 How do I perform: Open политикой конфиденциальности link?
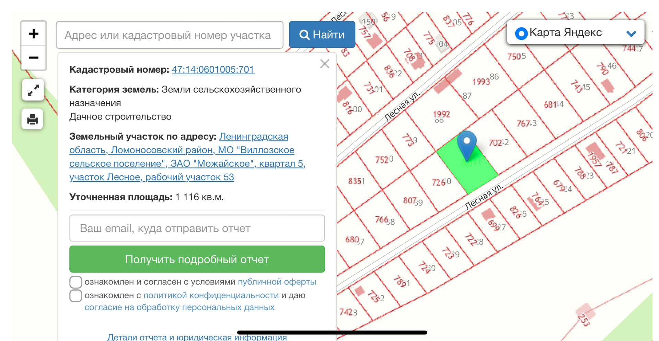click(x=211, y=295)
